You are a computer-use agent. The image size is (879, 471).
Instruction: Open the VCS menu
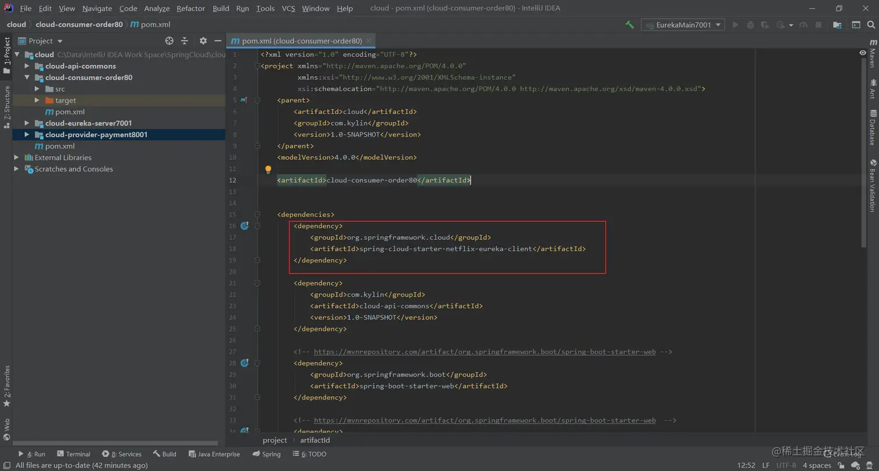288,8
